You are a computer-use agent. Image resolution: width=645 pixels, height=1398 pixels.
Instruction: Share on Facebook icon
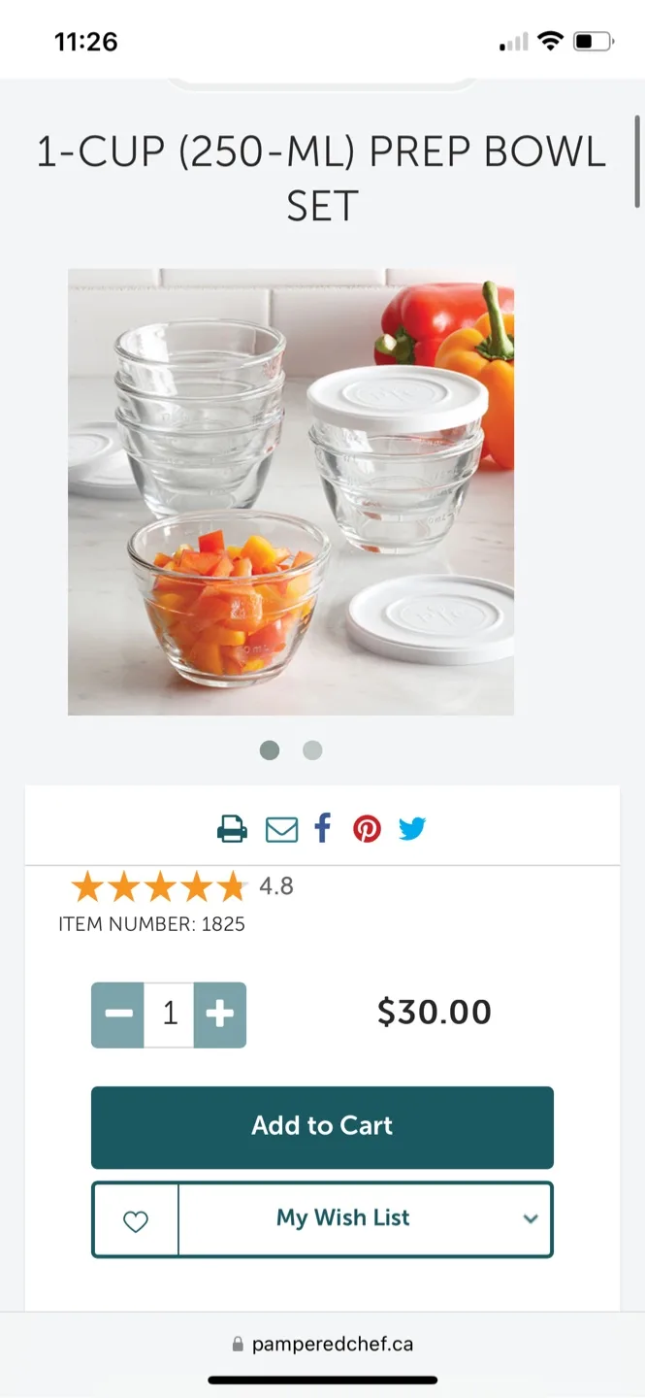[323, 828]
